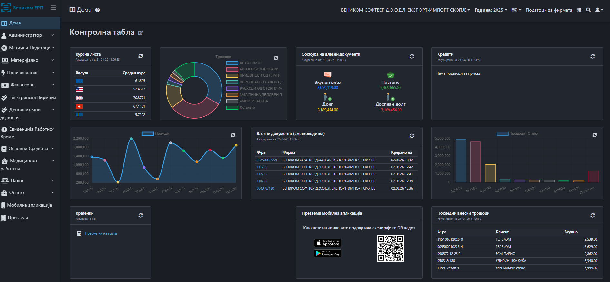
Task: Expand Евиденција Работно Време menu
Action: coord(30,133)
